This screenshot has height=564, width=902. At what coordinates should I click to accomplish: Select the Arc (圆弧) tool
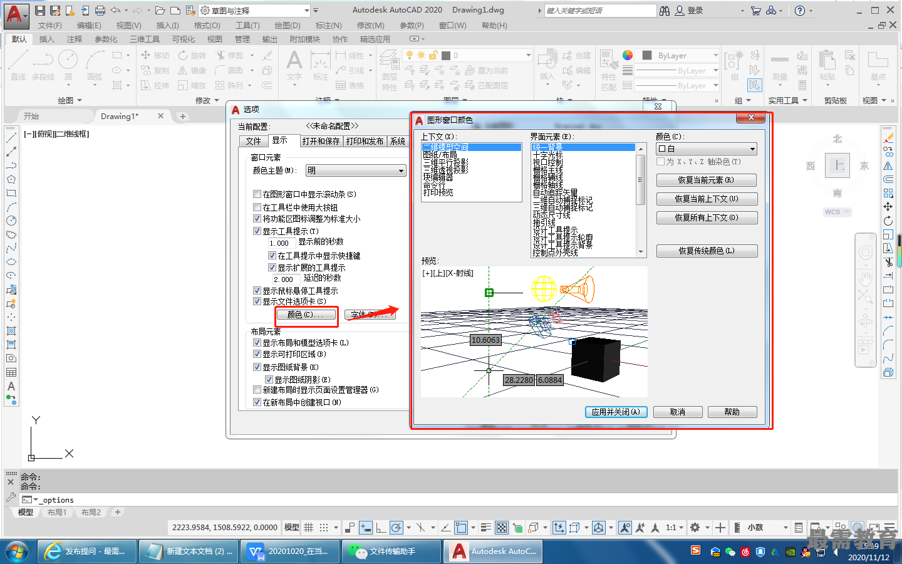pyautogui.click(x=95, y=65)
